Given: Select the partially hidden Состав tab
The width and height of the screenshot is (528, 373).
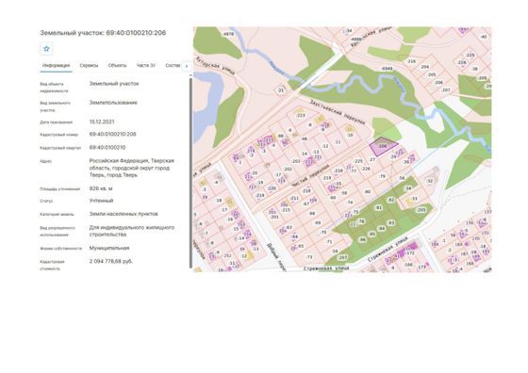Looking at the screenshot, I should tap(173, 65).
